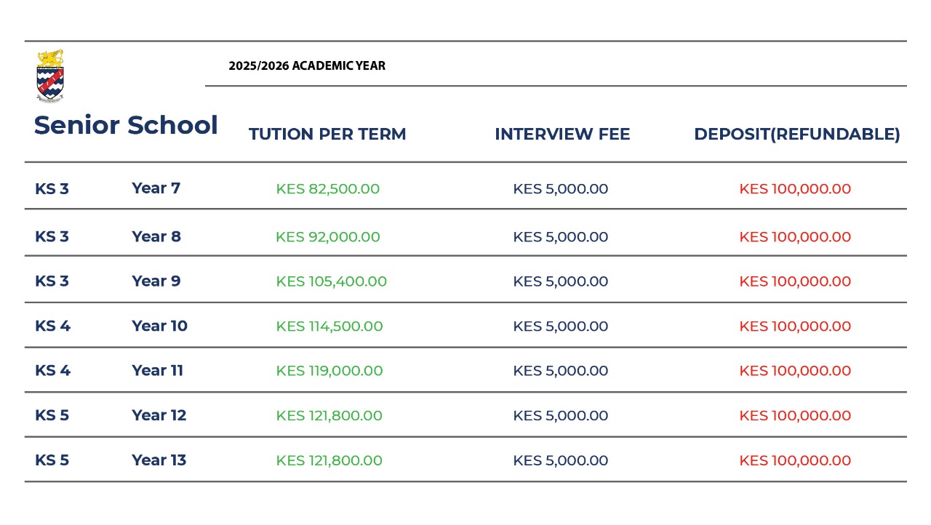931x525 pixels.
Task: Select the Year 9 row label
Action: pos(156,281)
